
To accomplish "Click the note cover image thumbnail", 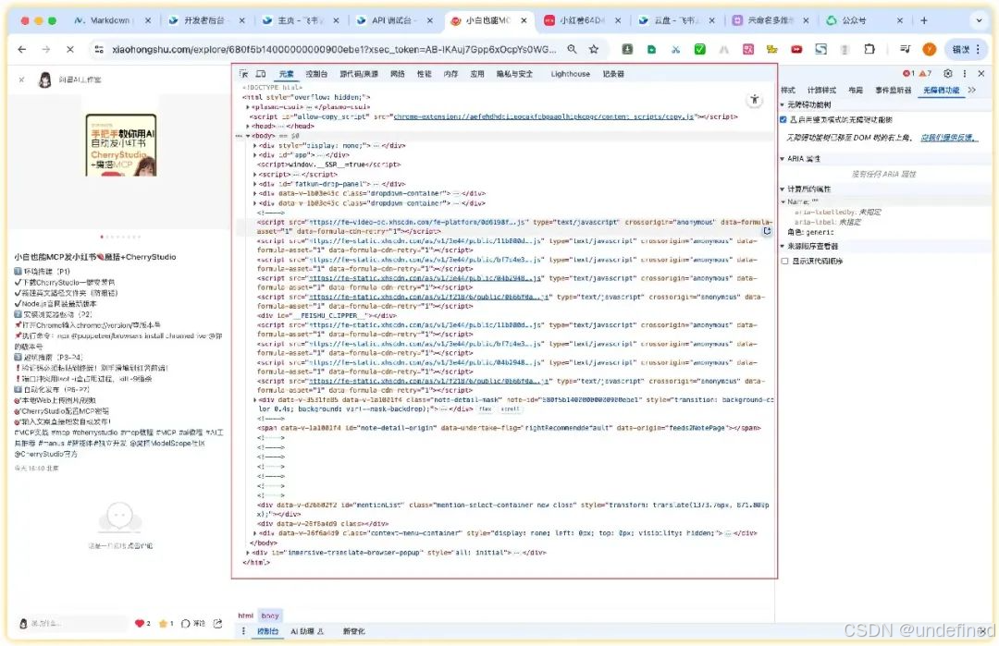I will click(x=121, y=144).
